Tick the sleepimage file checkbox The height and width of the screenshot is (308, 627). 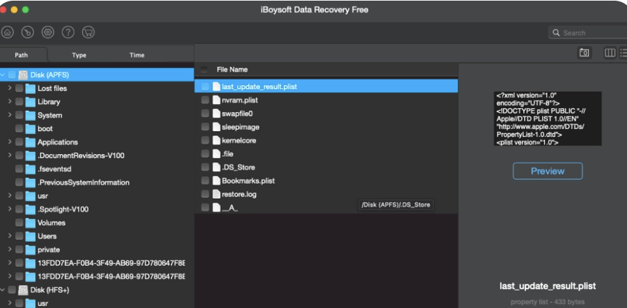(205, 127)
